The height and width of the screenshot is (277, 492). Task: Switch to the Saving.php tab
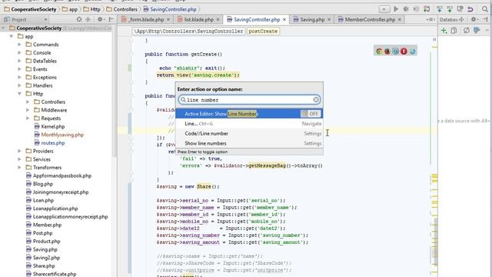tap(312, 19)
